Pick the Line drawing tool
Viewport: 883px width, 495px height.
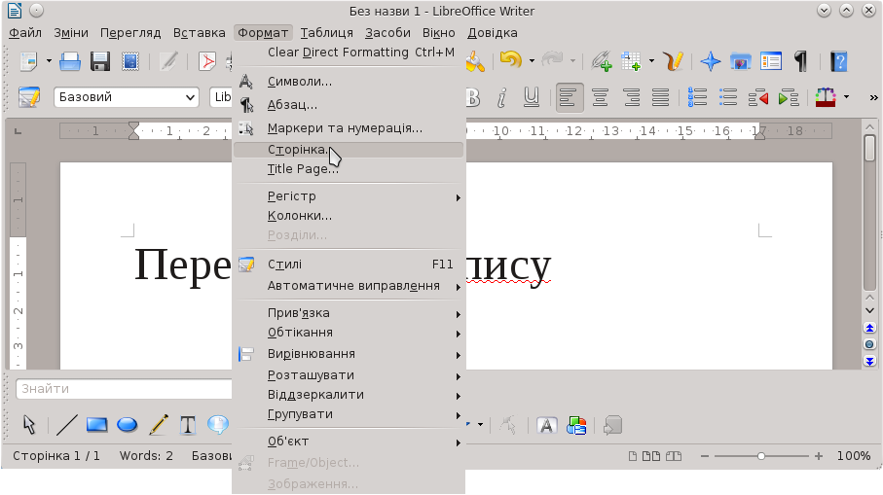(x=67, y=425)
